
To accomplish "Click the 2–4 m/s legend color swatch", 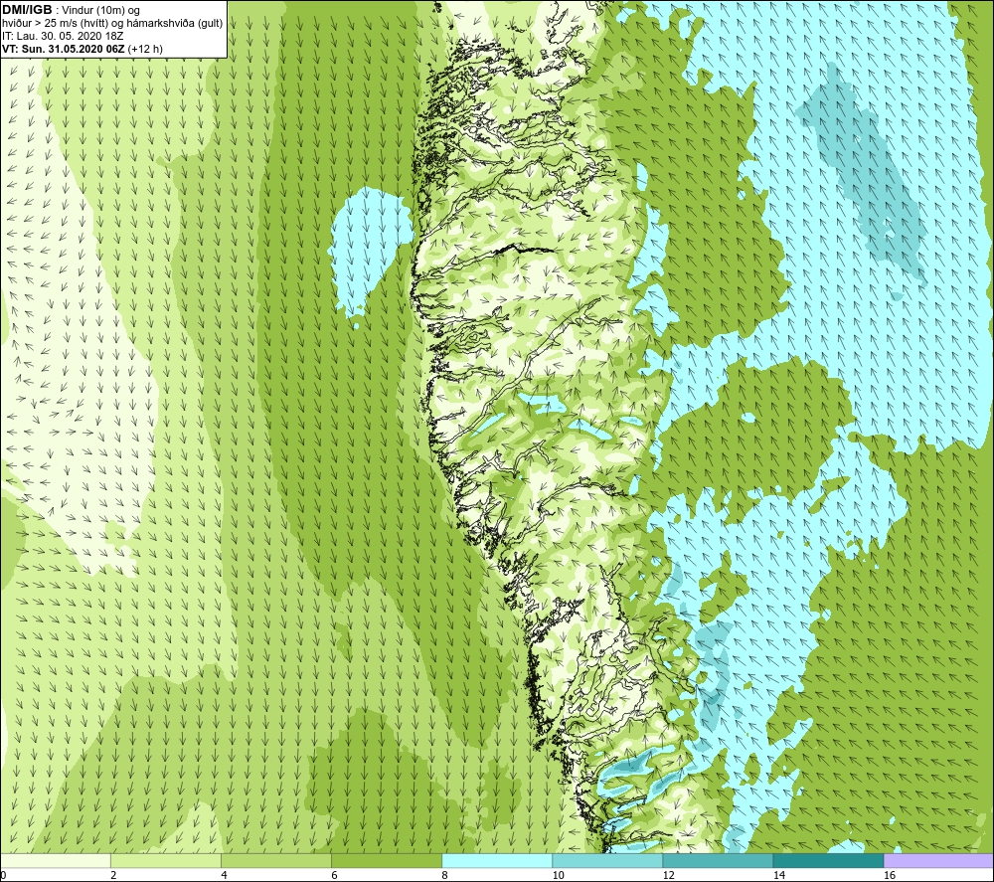I will tap(165, 860).
